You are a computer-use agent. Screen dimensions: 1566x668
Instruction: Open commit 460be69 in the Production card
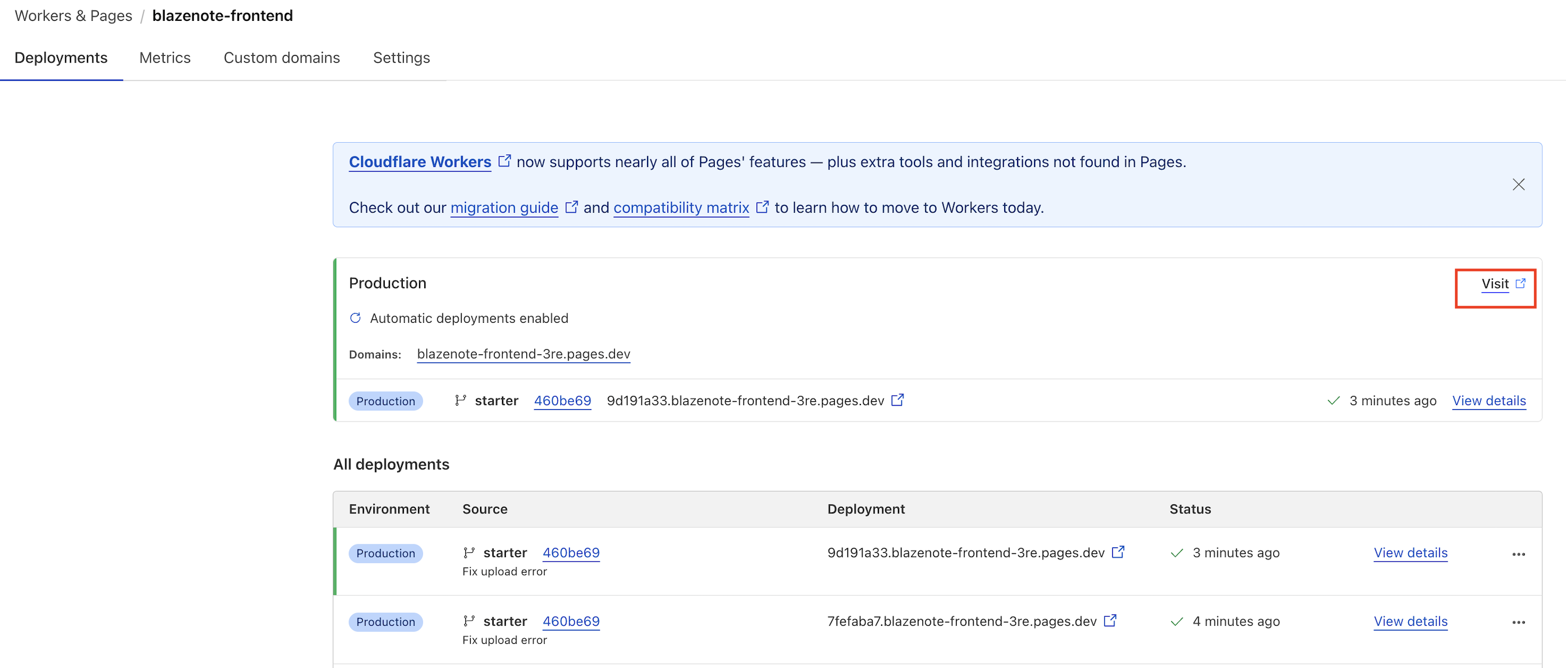point(562,401)
